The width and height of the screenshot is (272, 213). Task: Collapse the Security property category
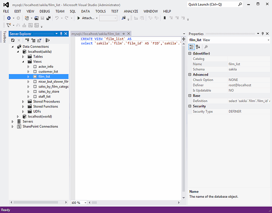click(190, 106)
